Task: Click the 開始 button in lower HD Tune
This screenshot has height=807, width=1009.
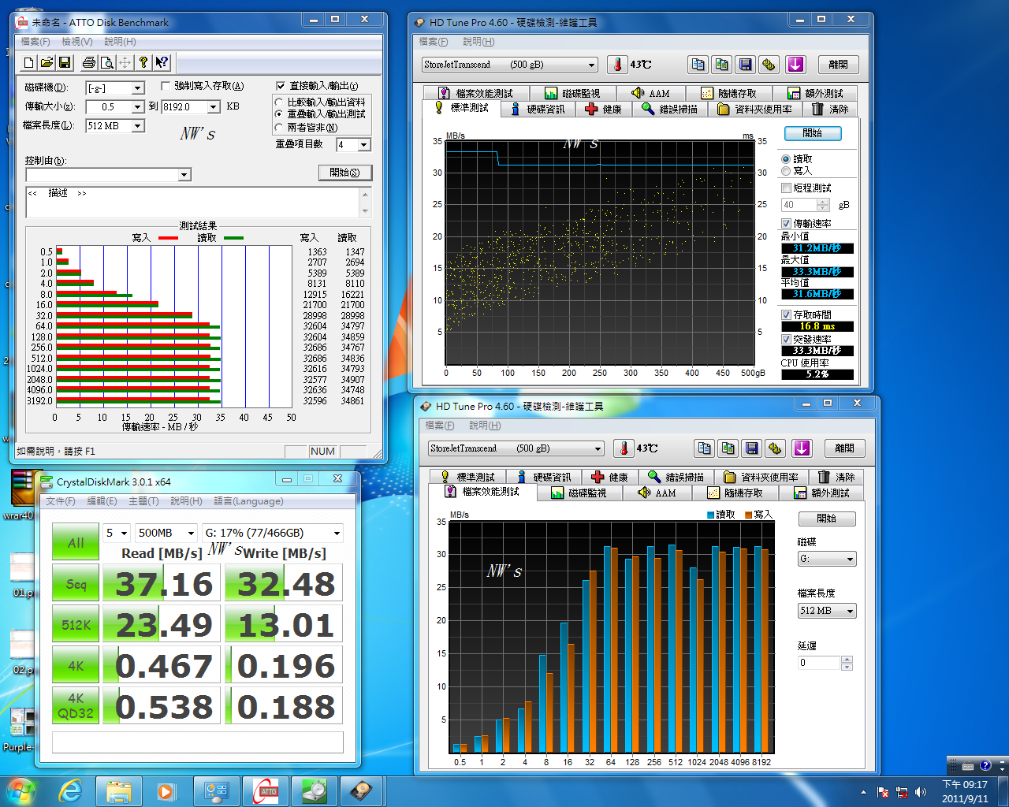Action: tap(827, 519)
